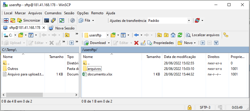
Task: Sort remote files by Data de modificação column
Action: tap(184, 57)
